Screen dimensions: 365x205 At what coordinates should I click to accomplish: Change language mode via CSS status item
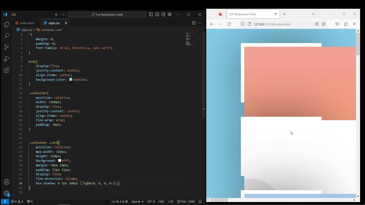(x=171, y=201)
